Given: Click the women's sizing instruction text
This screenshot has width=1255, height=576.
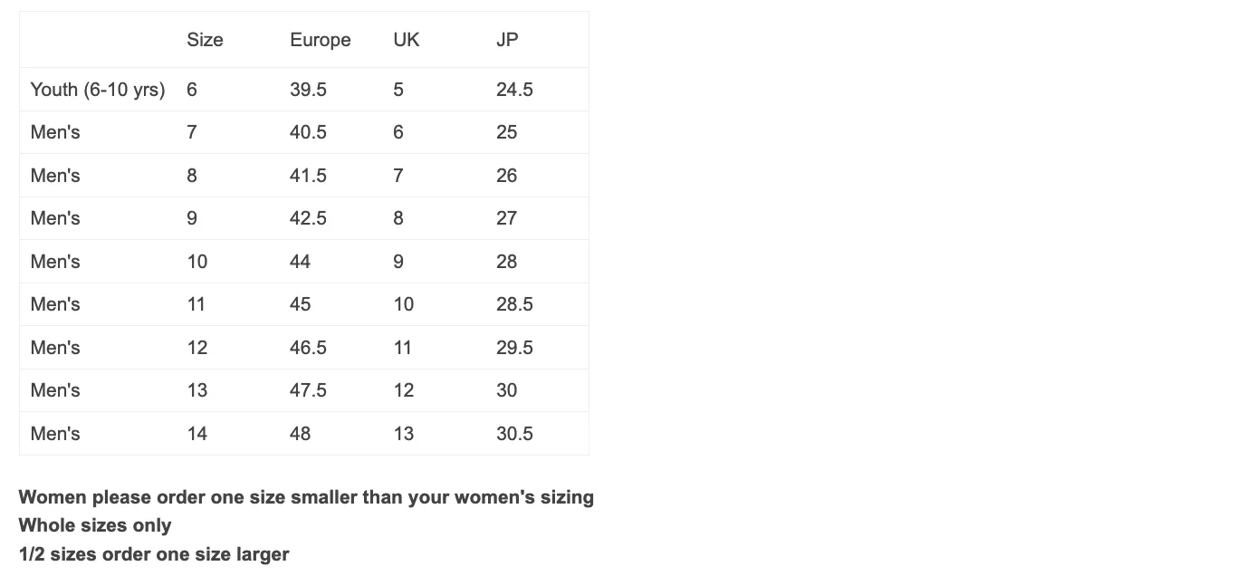Looking at the screenshot, I should coord(306,497).
